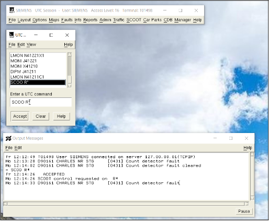Open the Admin menu
This screenshot has width=269, height=221.
pyautogui.click(x=105, y=20)
